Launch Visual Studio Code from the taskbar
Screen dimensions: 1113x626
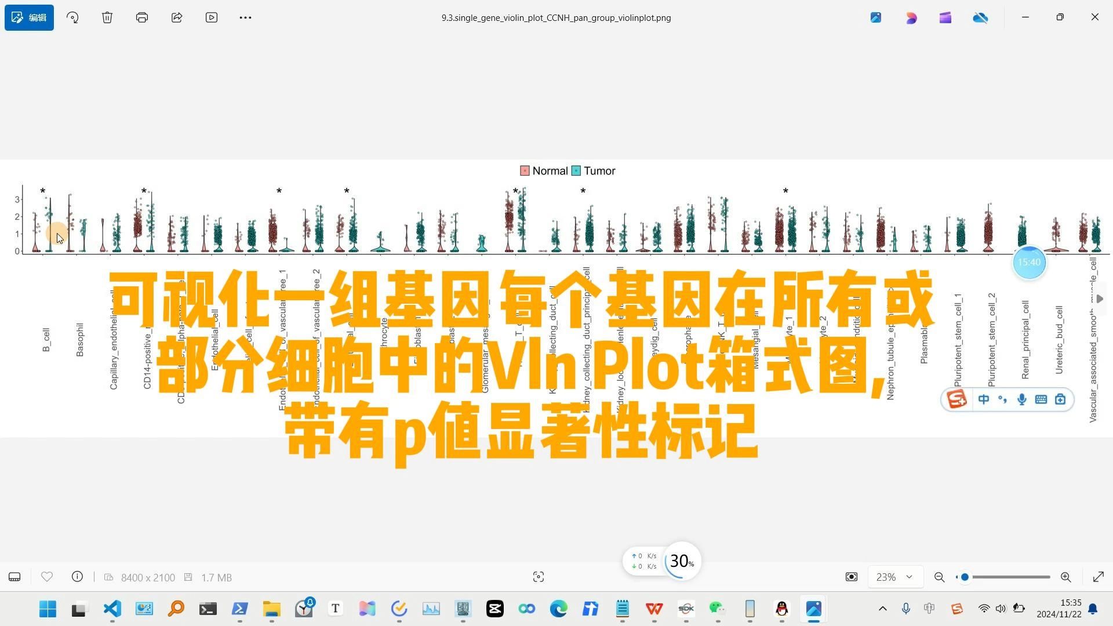pos(112,609)
